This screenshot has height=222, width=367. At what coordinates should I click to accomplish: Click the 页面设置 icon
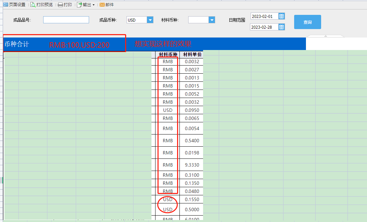(x=6, y=5)
